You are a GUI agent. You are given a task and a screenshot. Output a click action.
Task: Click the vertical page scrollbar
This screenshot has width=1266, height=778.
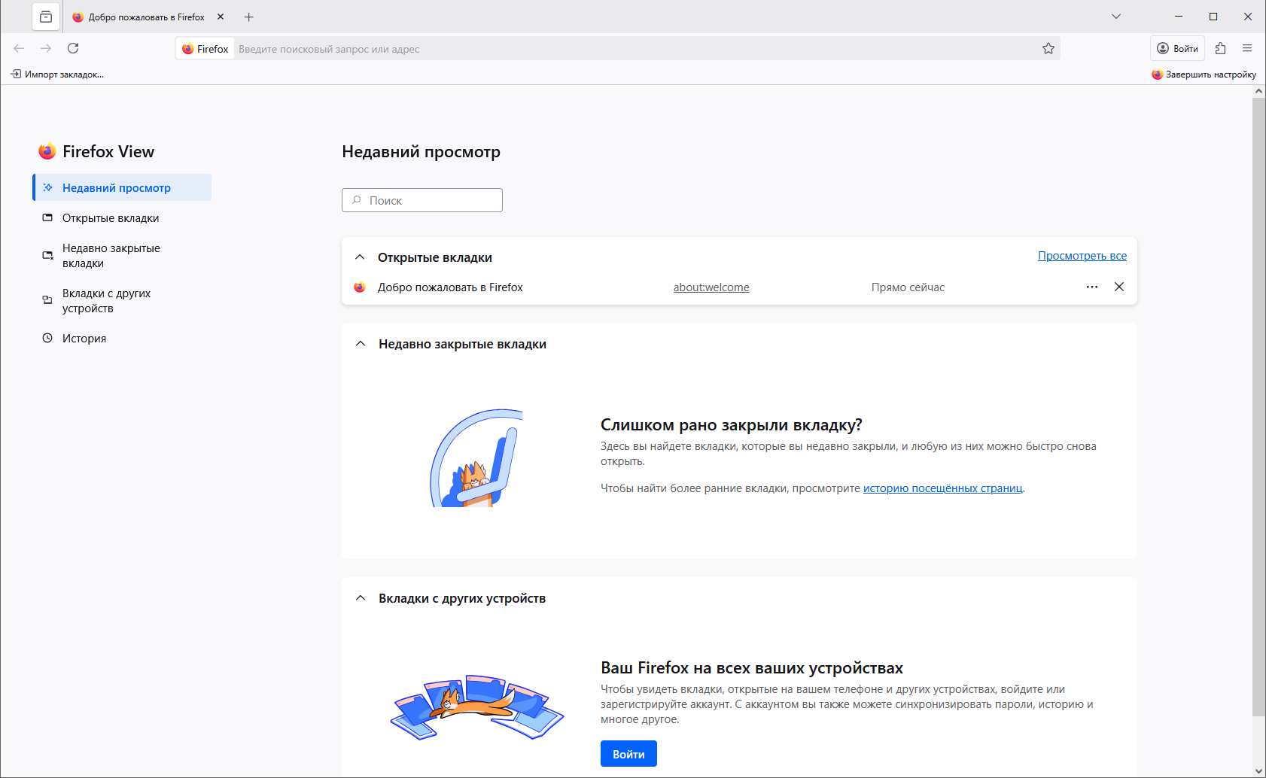(1258, 406)
